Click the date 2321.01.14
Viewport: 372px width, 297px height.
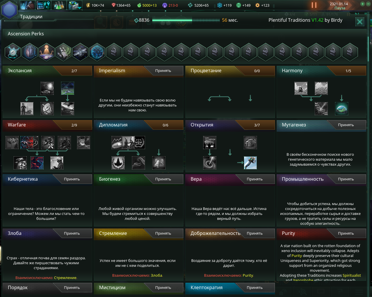(x=339, y=4)
